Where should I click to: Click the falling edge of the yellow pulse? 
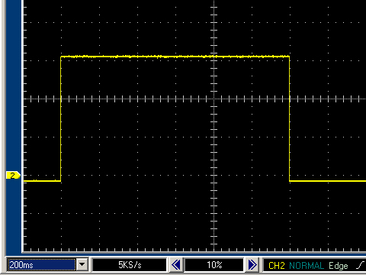pyautogui.click(x=290, y=118)
